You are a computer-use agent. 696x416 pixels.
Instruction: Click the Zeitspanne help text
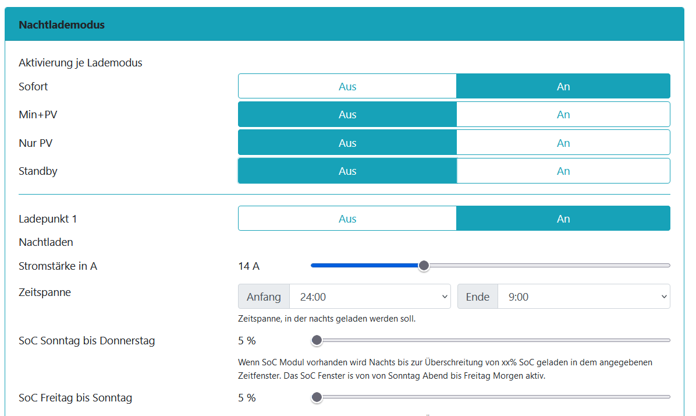[x=326, y=319]
